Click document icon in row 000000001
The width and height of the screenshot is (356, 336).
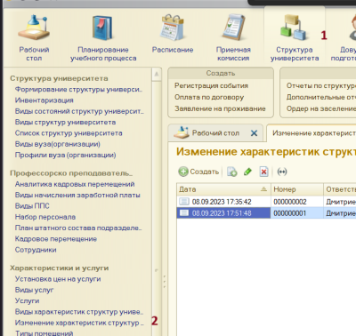point(184,213)
